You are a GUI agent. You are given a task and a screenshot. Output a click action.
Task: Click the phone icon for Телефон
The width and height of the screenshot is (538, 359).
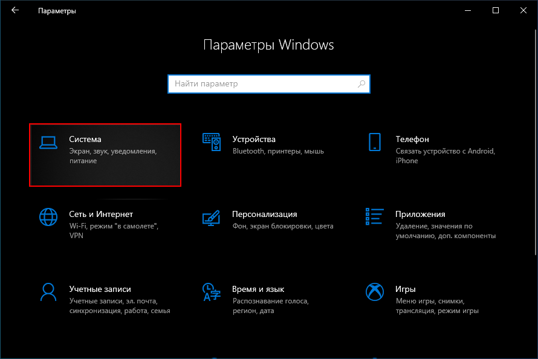[375, 142]
